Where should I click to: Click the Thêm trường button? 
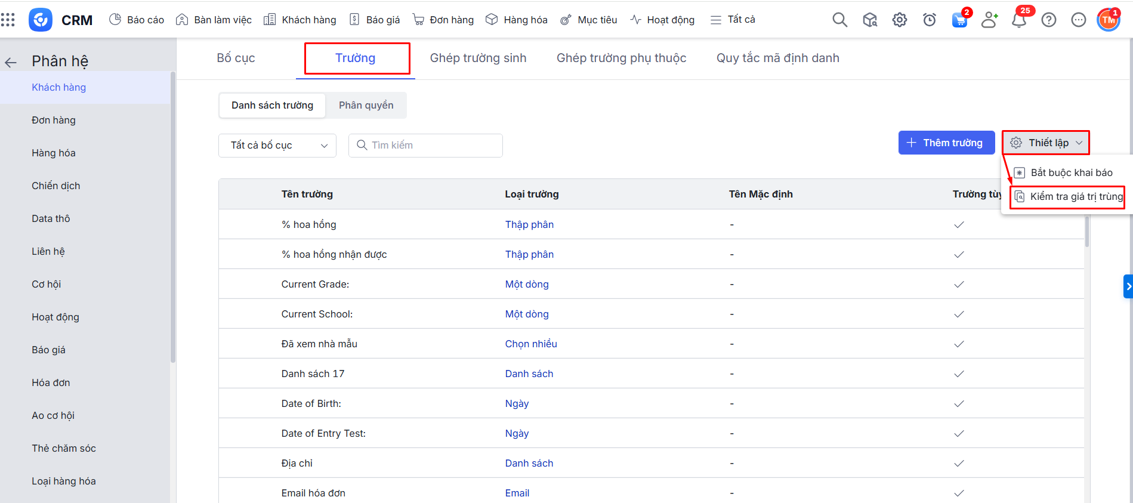click(x=946, y=143)
